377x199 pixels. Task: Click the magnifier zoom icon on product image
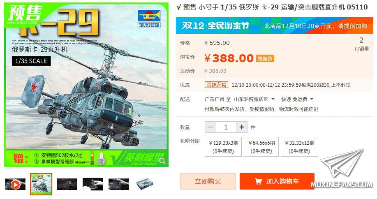click(162, 161)
